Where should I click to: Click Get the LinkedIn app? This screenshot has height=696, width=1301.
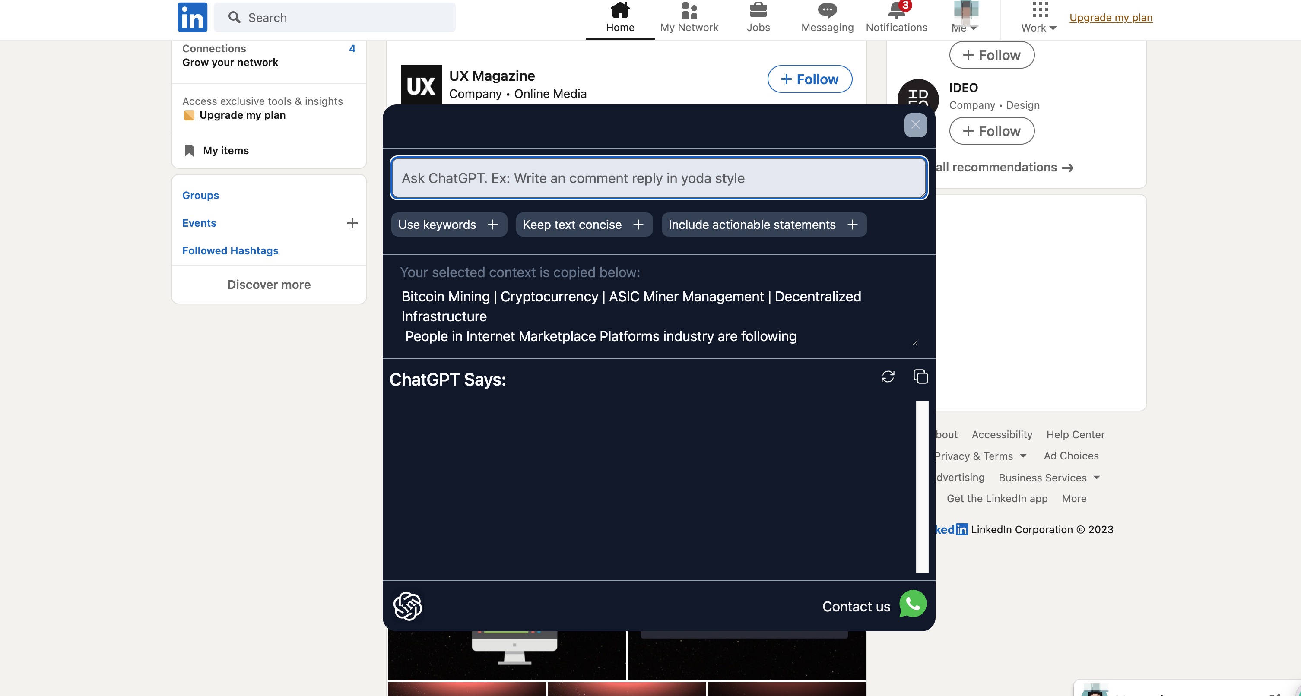[997, 498]
